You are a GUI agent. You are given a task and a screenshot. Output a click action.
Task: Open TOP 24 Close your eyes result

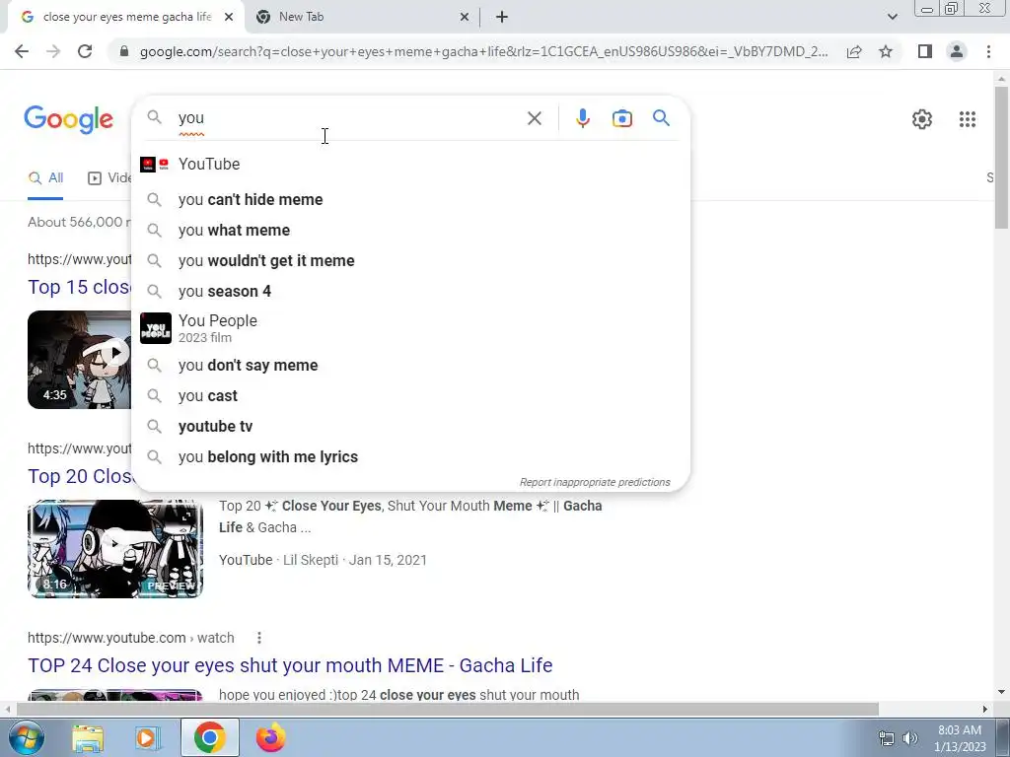(290, 665)
